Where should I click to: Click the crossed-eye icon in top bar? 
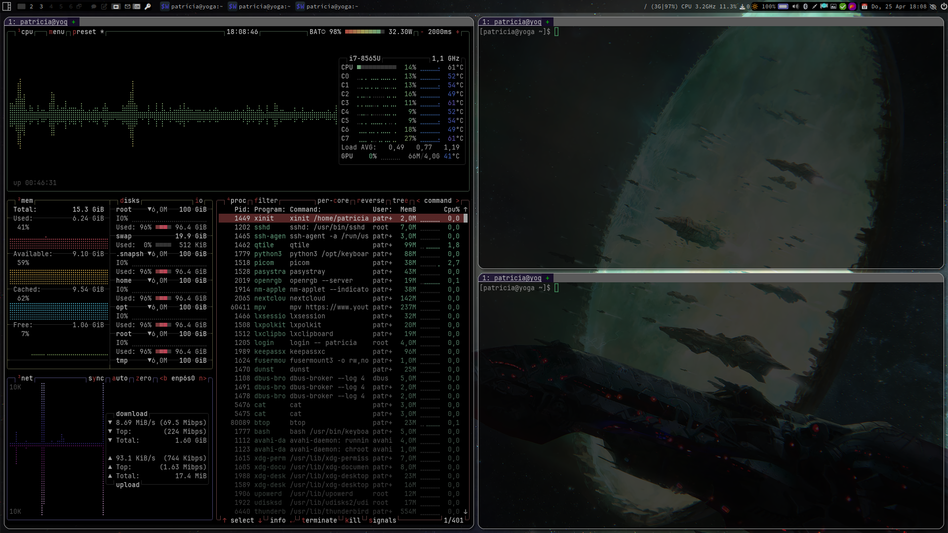pyautogui.click(x=933, y=6)
